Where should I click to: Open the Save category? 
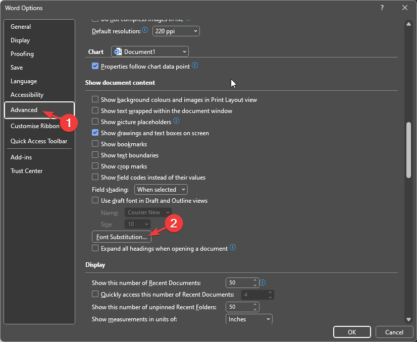[x=39, y=68]
